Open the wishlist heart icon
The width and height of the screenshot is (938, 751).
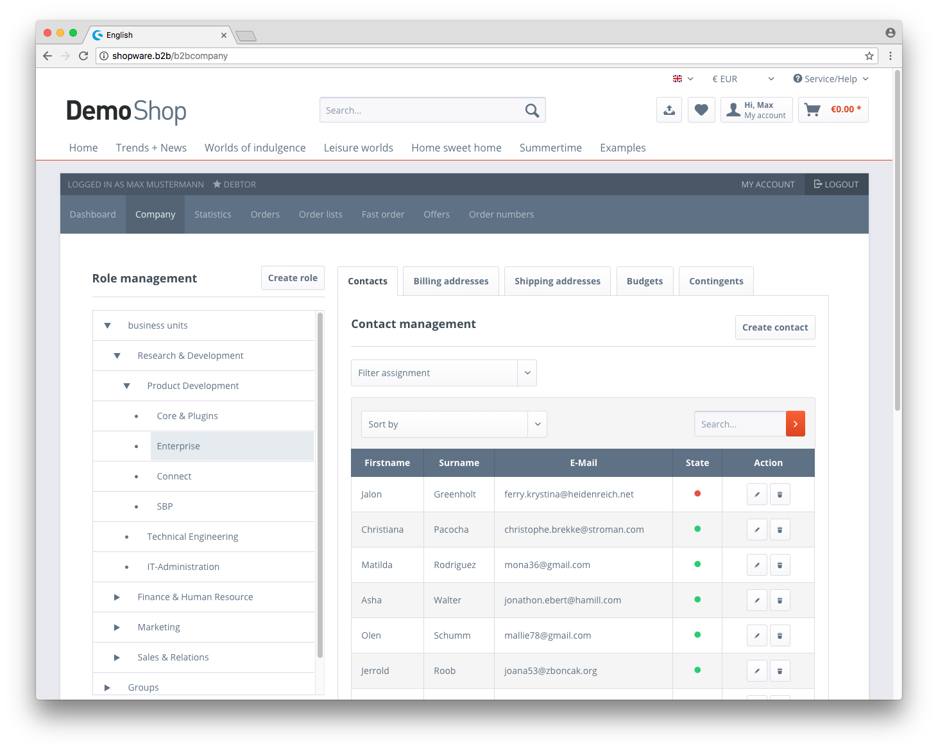[701, 110]
